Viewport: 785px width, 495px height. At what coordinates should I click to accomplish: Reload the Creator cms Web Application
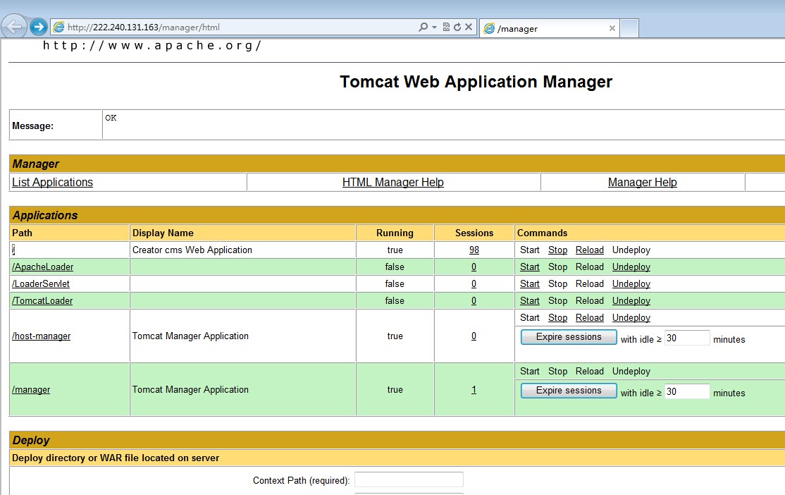click(x=590, y=250)
